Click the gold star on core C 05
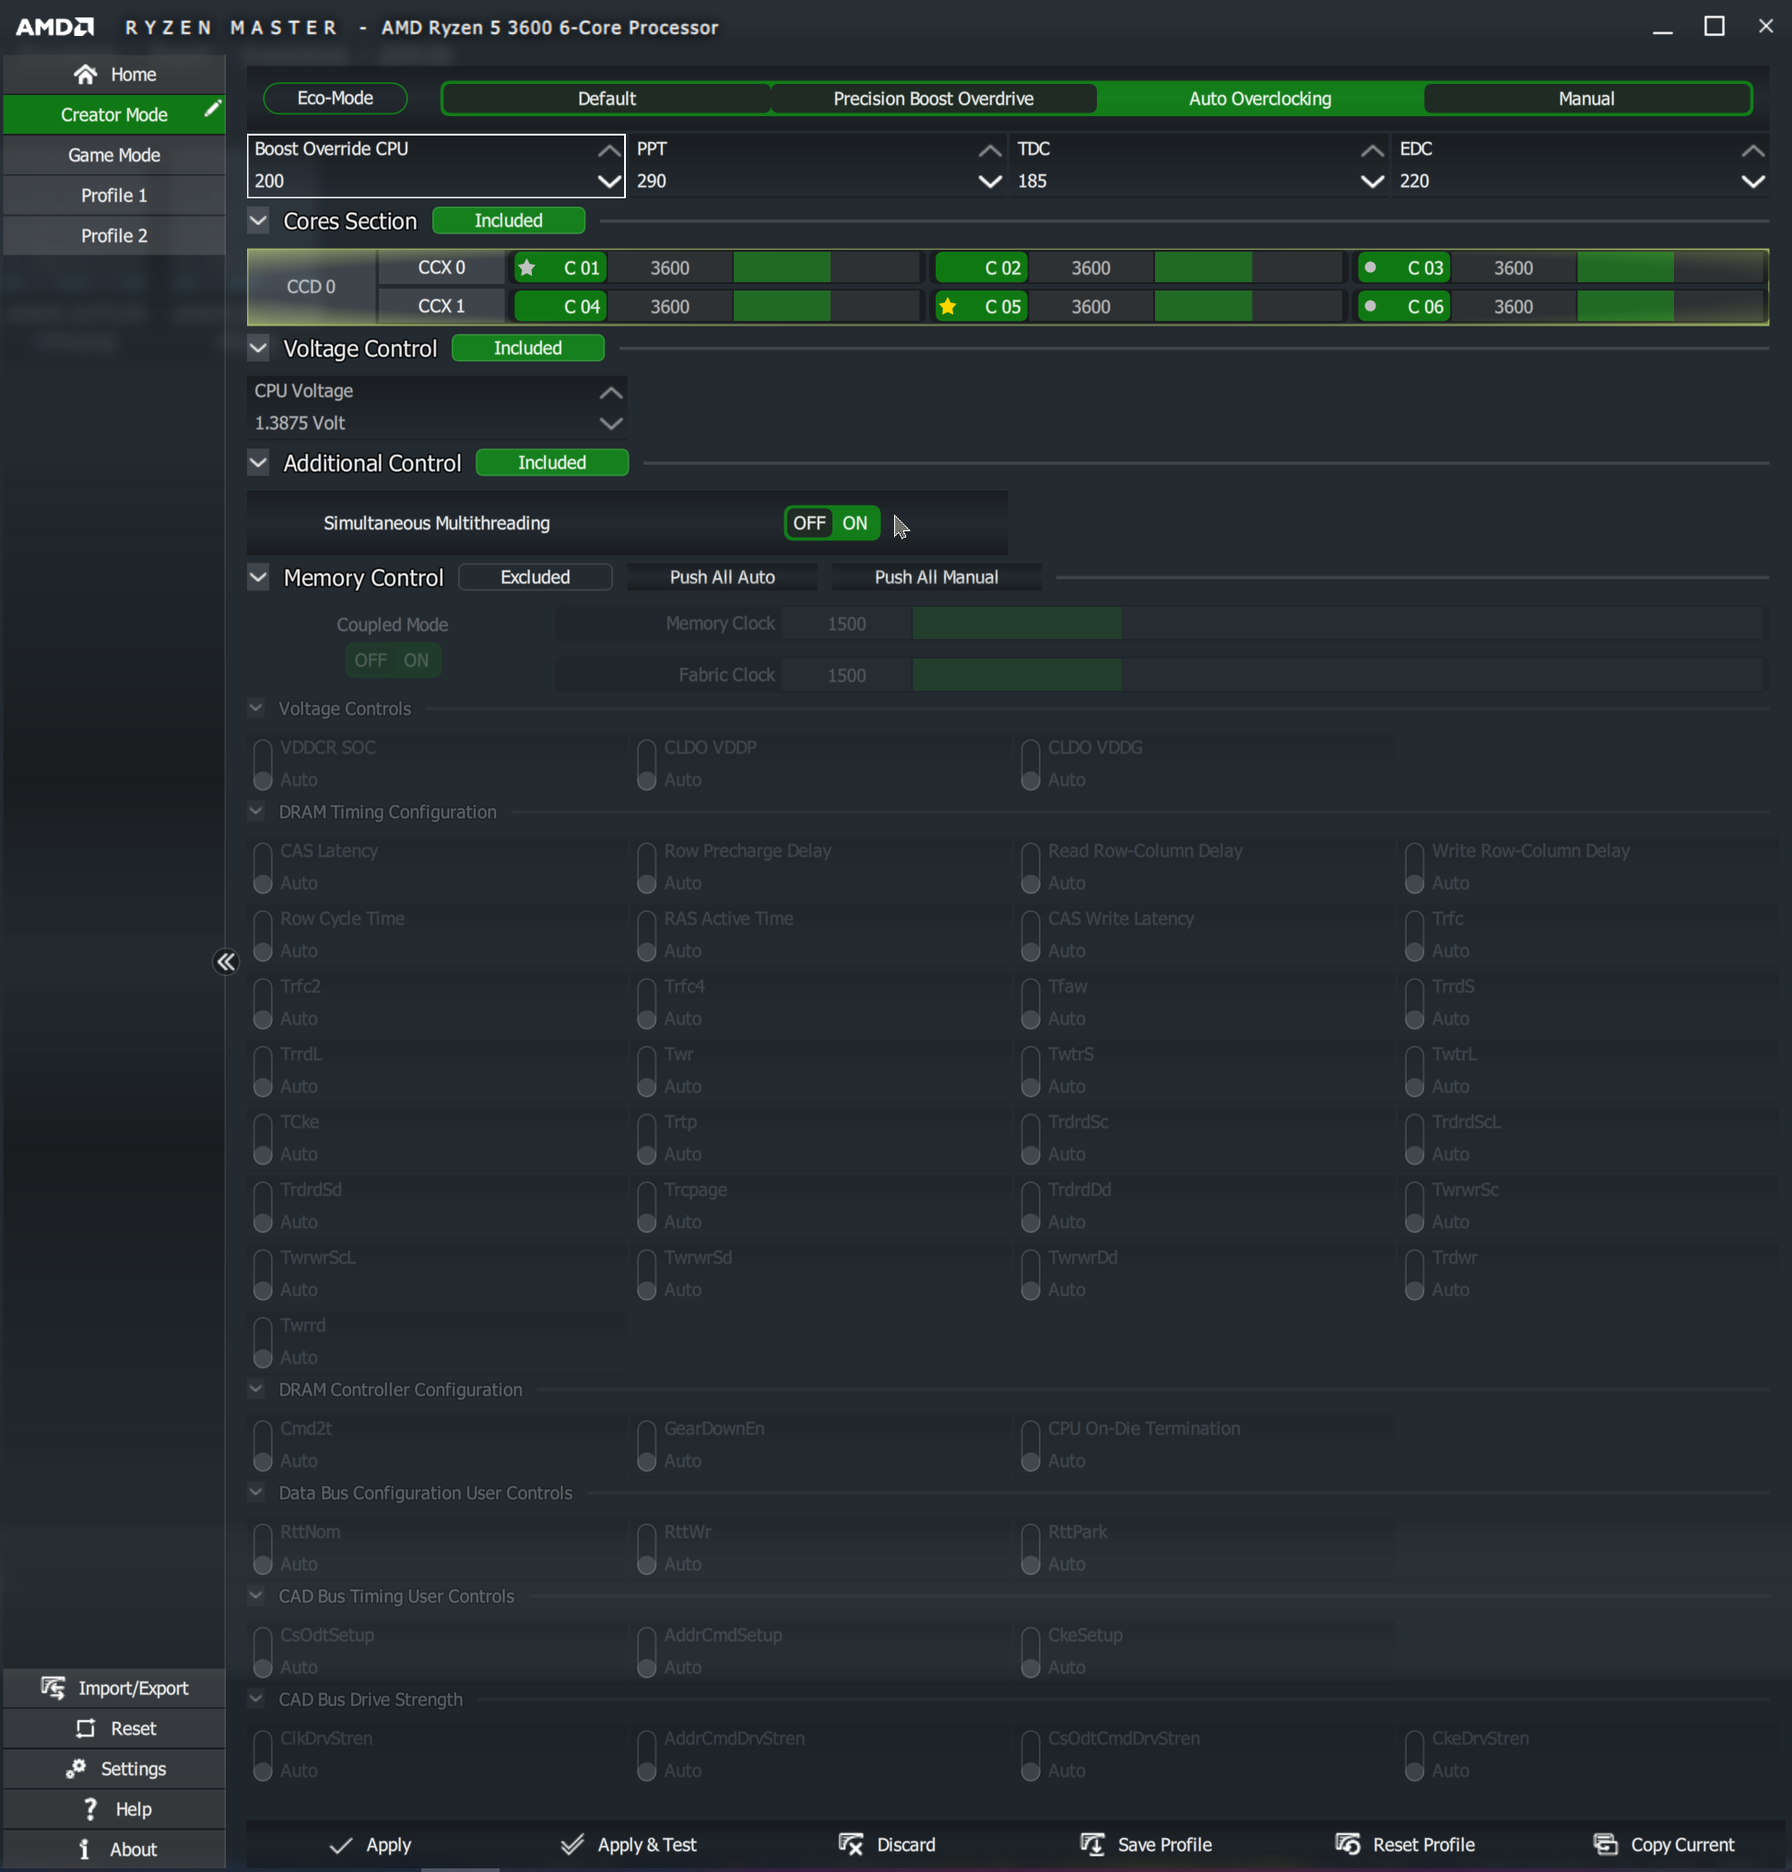 click(x=947, y=306)
